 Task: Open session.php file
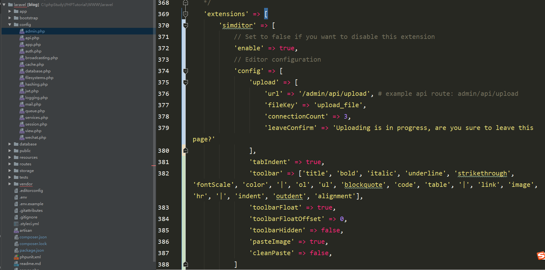(x=36, y=124)
